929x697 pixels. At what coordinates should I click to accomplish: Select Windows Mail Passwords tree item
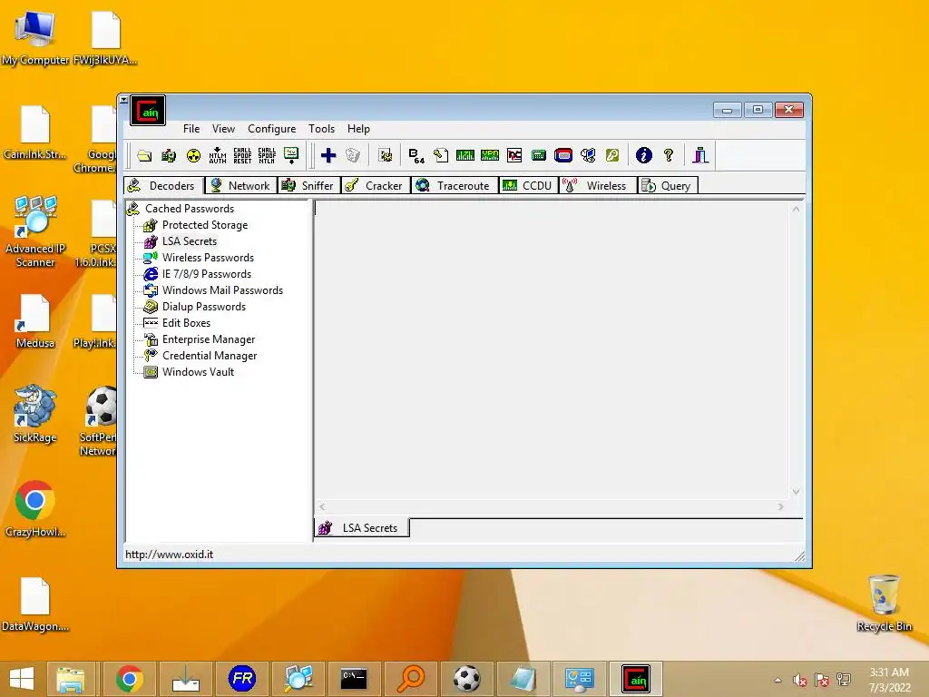pos(223,290)
